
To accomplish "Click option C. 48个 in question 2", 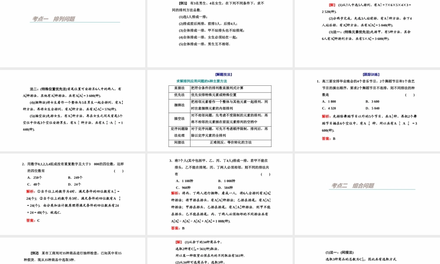I will [x=34, y=184].
